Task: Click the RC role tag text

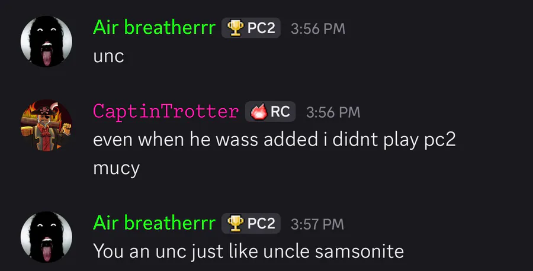Action: pyautogui.click(x=280, y=111)
